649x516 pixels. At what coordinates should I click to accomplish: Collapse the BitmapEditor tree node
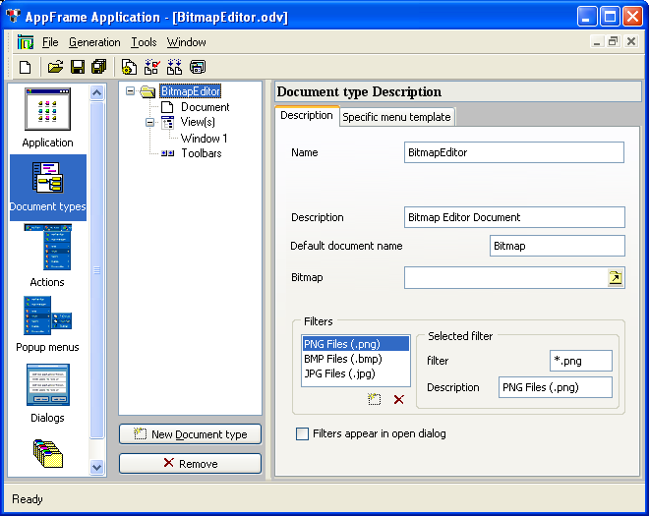click(x=130, y=91)
